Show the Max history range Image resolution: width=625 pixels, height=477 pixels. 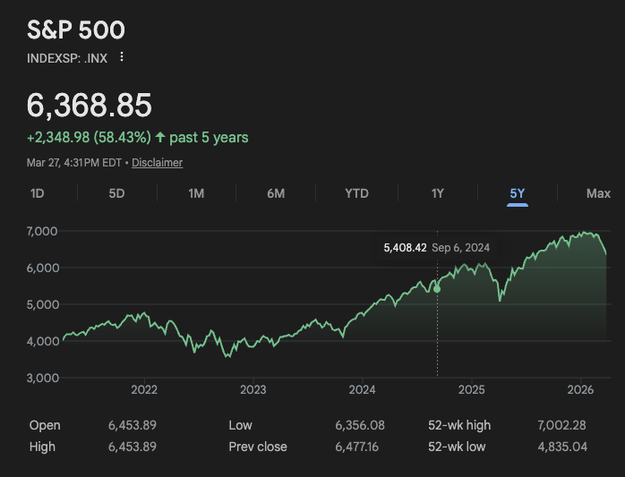coord(598,193)
